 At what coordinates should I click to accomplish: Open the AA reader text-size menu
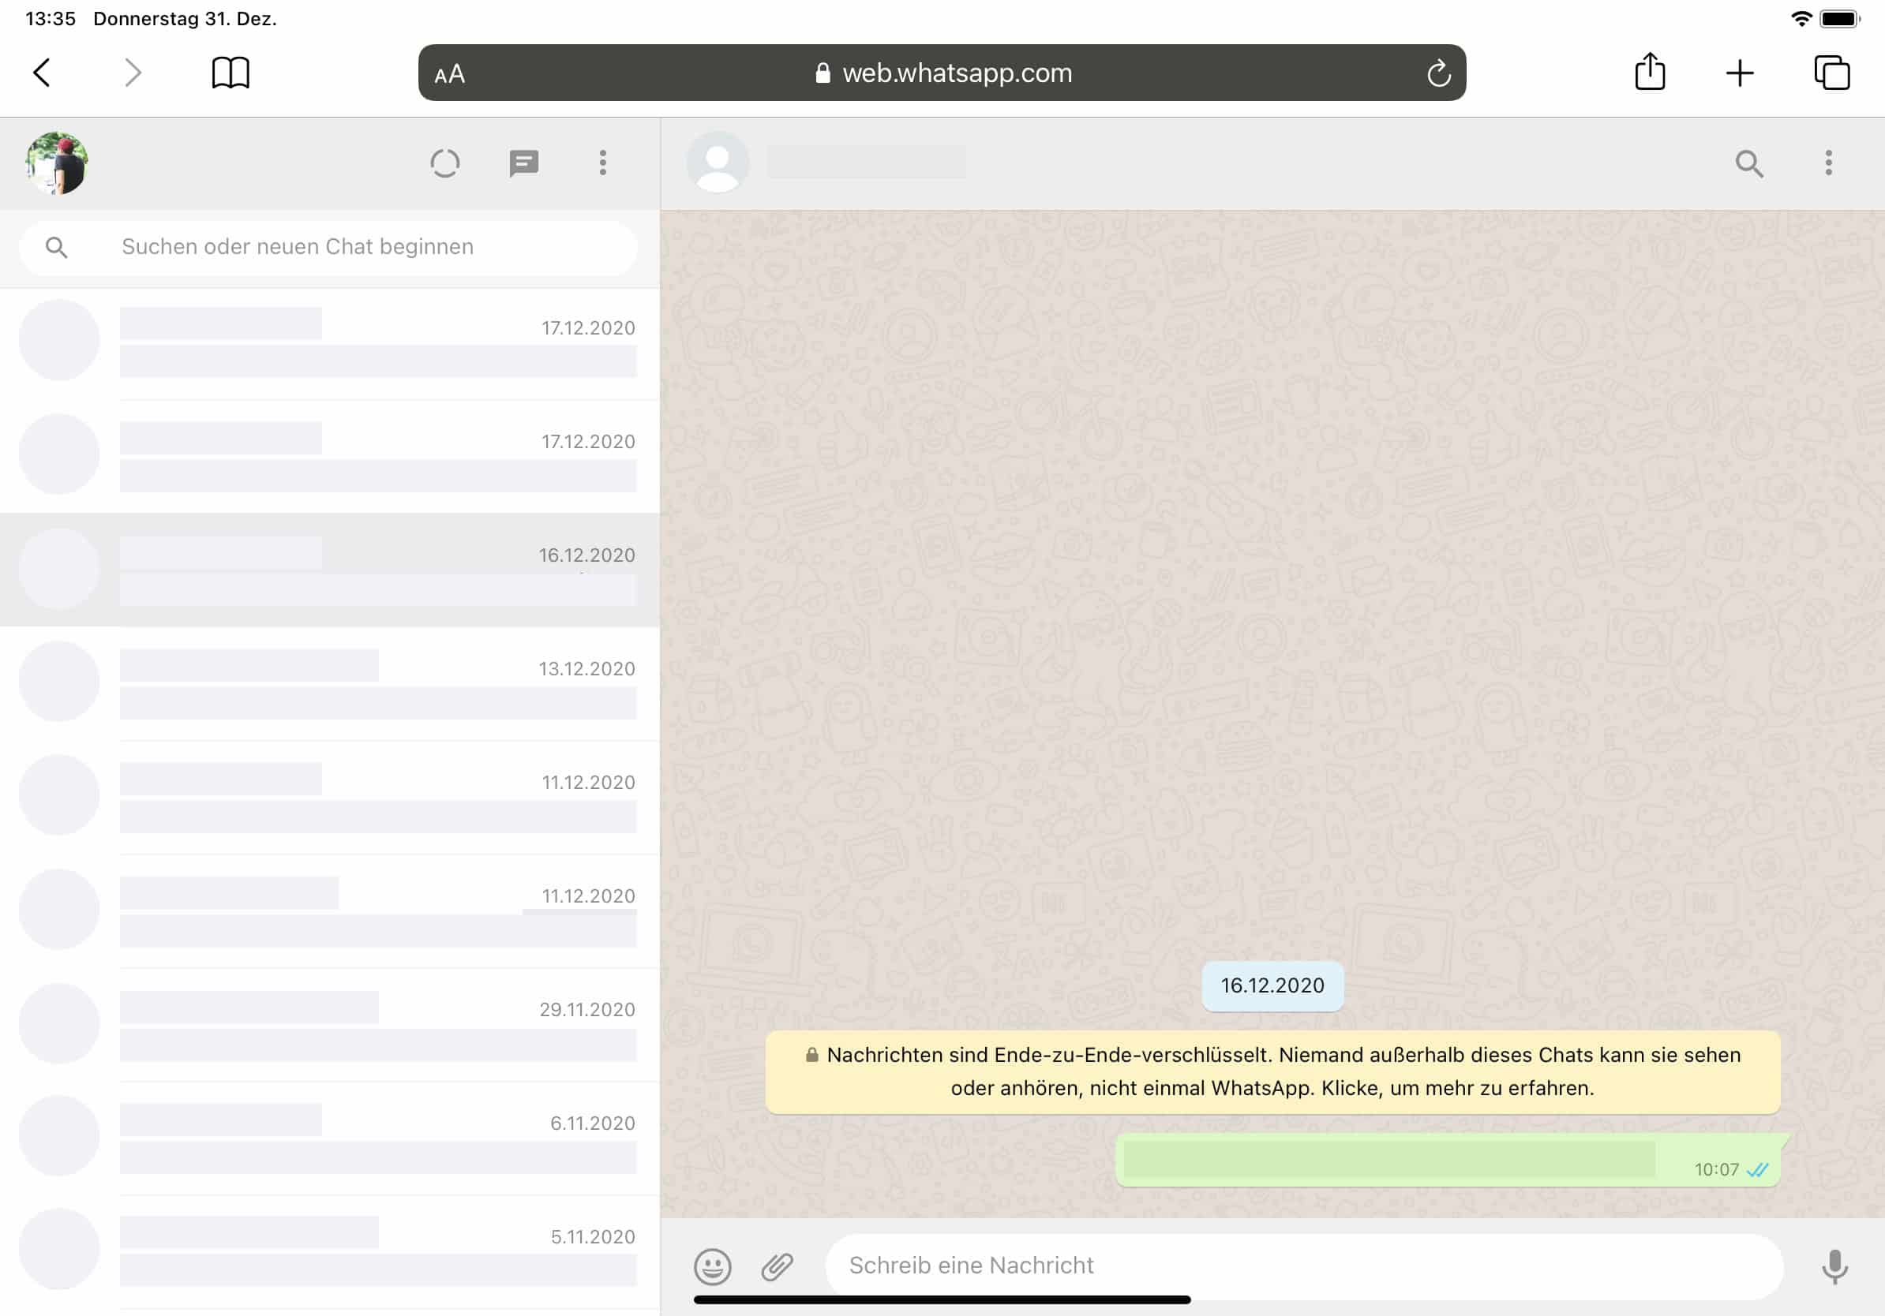pos(450,75)
